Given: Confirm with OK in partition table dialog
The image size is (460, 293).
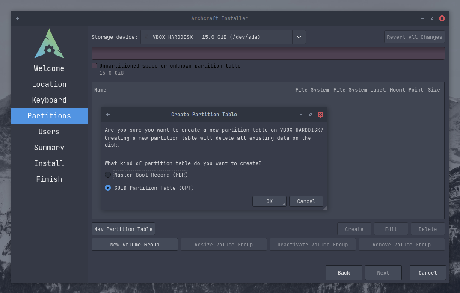Looking at the screenshot, I should coord(269,201).
